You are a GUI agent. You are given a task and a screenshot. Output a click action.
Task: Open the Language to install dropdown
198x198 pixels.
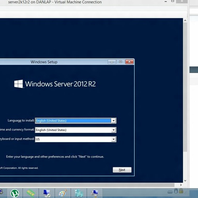tap(76, 120)
